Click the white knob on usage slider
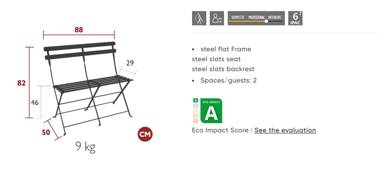This screenshot has height=177, width=377. [266, 21]
